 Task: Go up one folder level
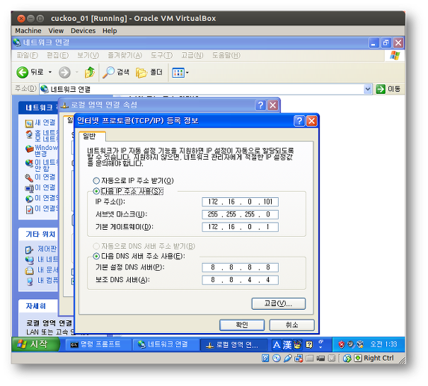coord(90,72)
